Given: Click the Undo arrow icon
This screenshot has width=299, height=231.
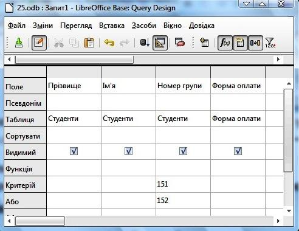Looking at the screenshot, I should (x=109, y=43).
